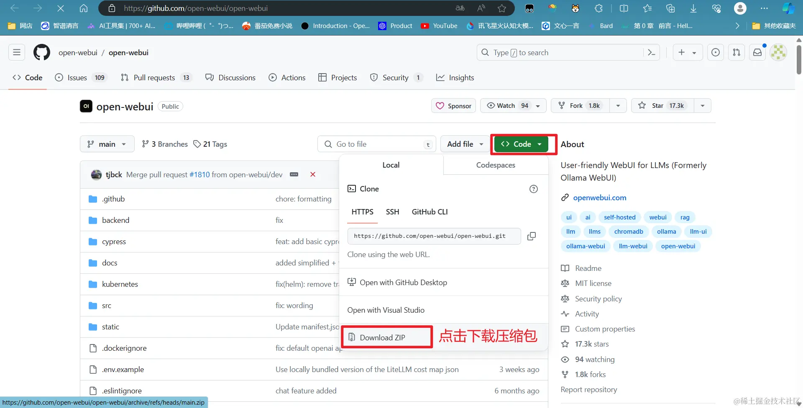This screenshot has width=803, height=408.
Task: Select the SSH clone protocol tab
Action: tap(392, 212)
